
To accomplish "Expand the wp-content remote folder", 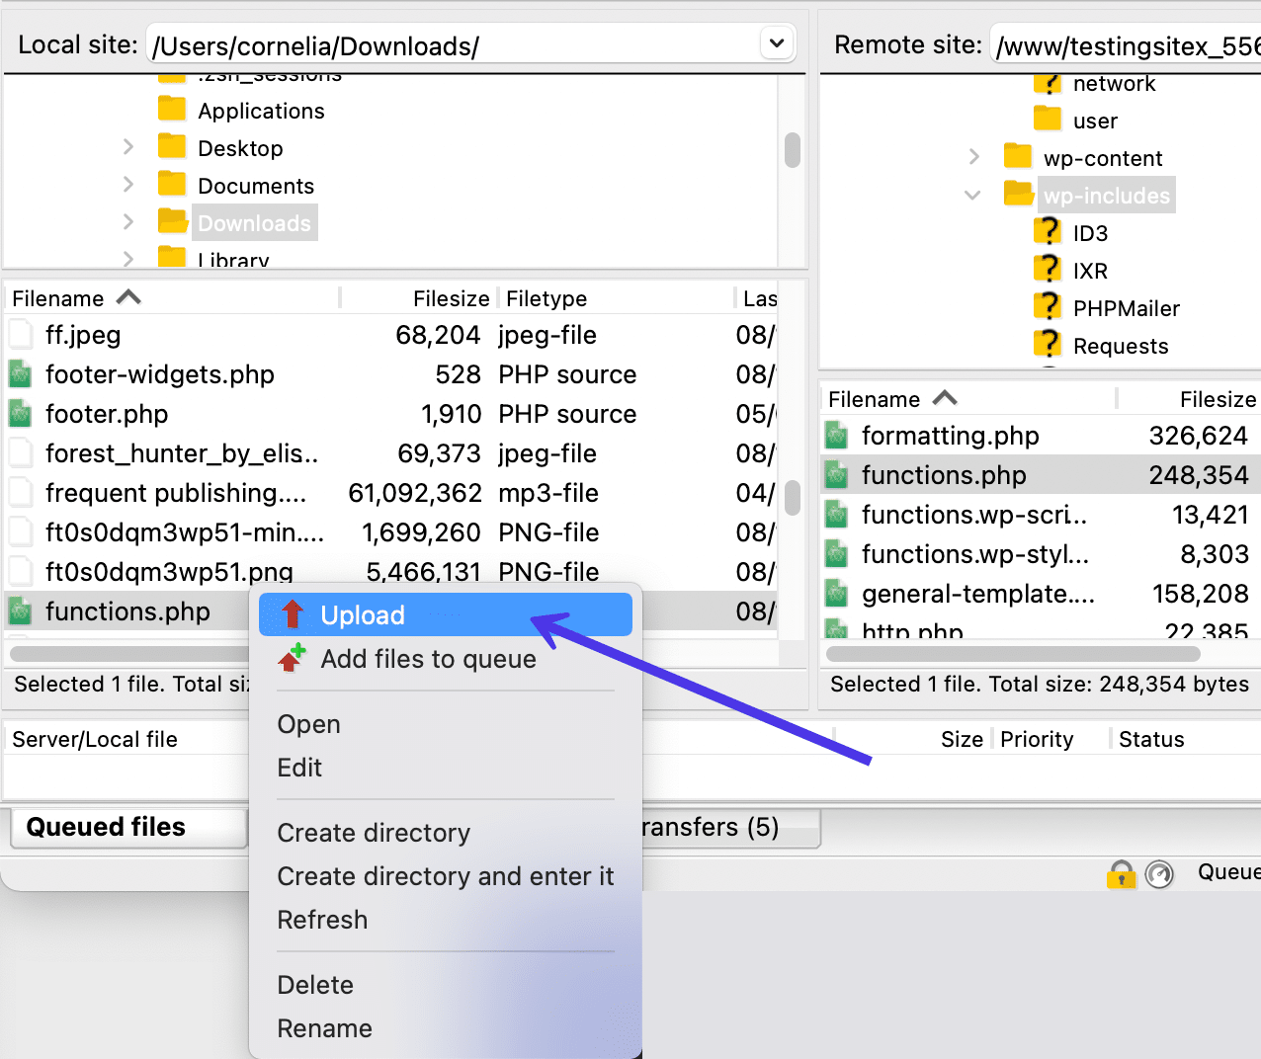I will click(x=973, y=157).
